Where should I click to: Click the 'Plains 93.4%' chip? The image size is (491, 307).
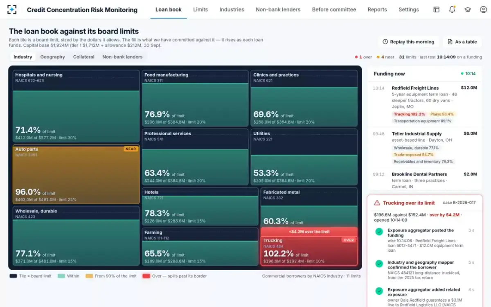pos(442,114)
